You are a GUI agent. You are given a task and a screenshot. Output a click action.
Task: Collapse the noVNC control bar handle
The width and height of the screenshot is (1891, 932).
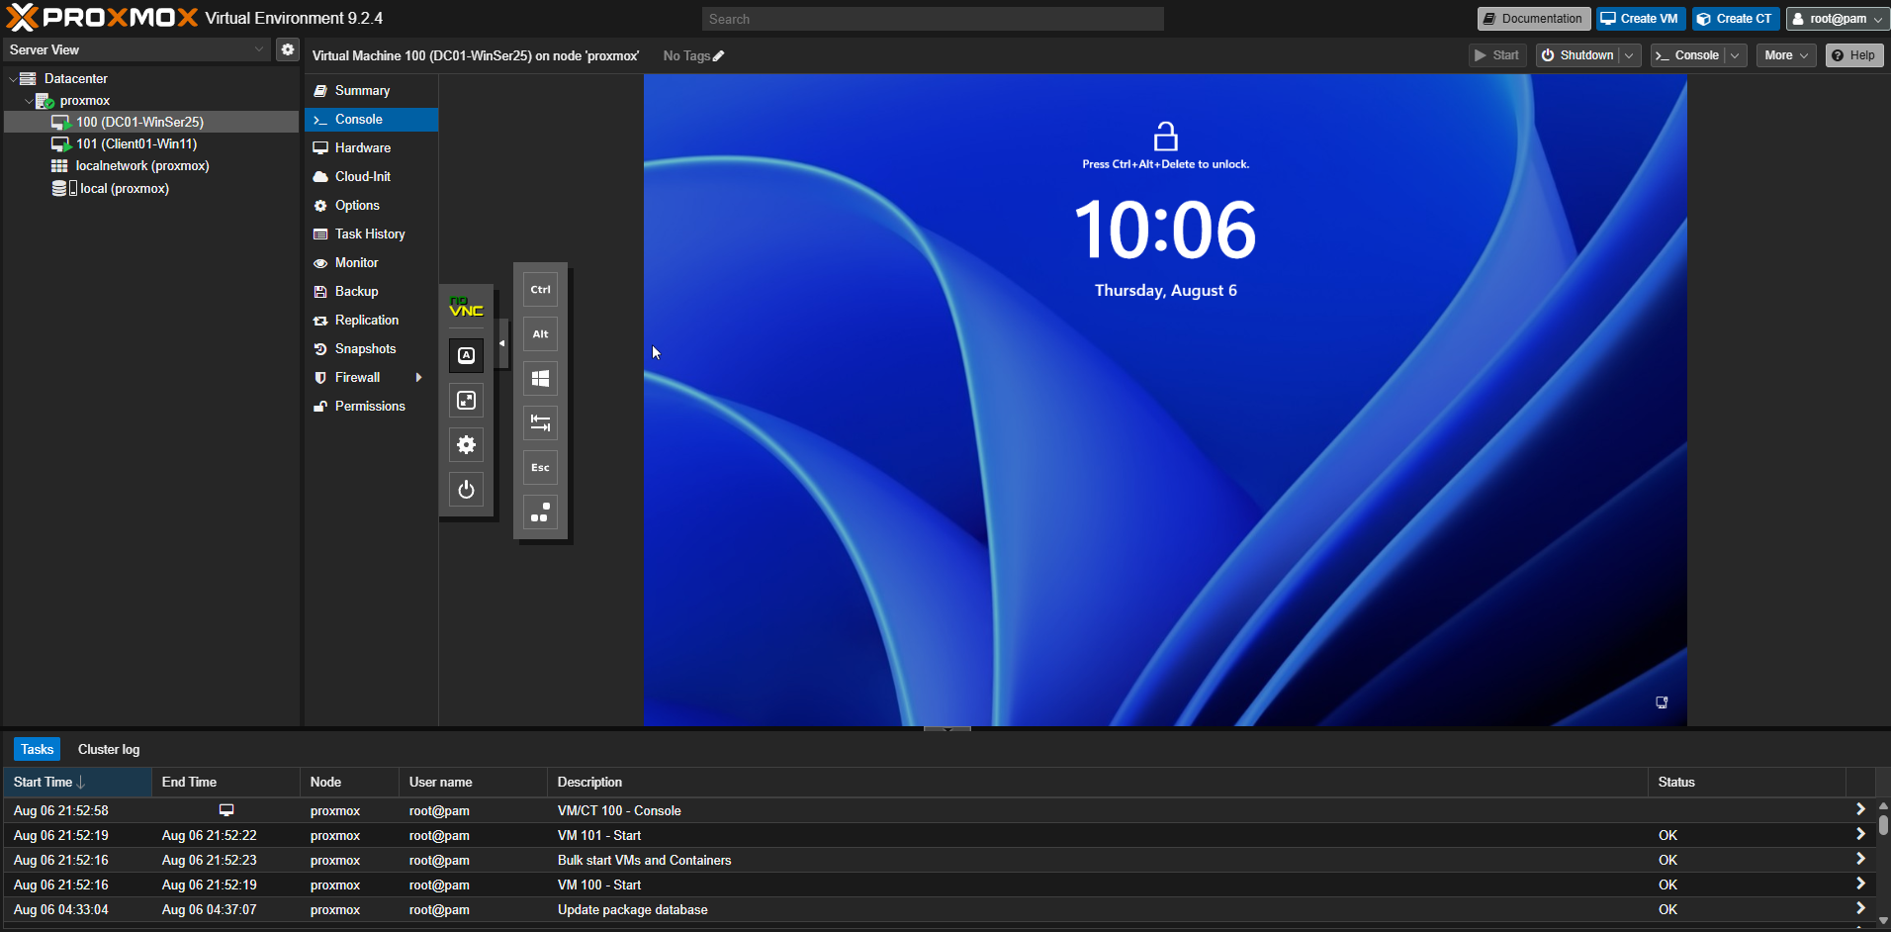(x=502, y=343)
